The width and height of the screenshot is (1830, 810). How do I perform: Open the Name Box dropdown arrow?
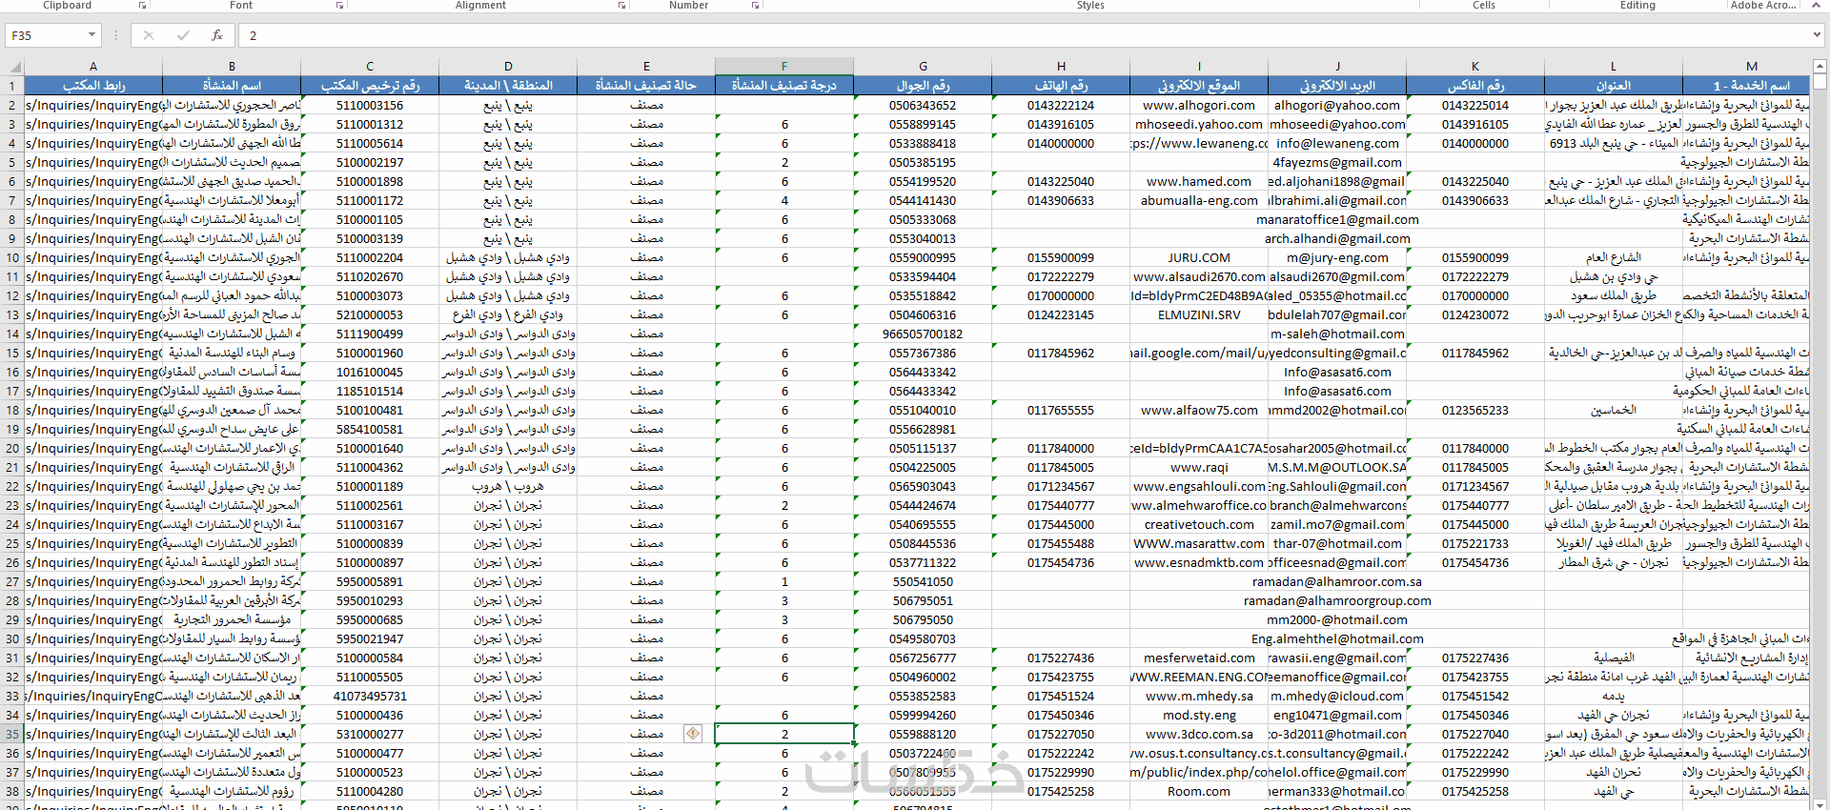click(91, 35)
